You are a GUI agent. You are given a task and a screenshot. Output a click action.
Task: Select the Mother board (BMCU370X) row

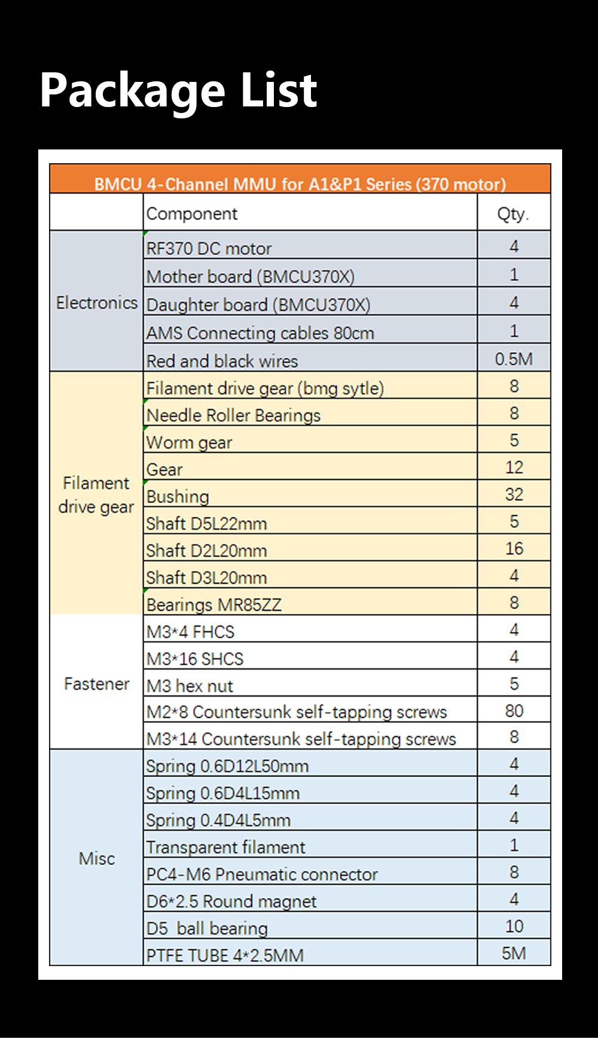pyautogui.click(x=347, y=273)
